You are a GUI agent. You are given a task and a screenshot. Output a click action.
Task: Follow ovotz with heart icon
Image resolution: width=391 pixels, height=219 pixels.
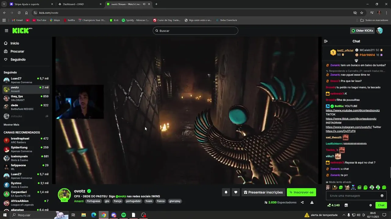coord(236,192)
